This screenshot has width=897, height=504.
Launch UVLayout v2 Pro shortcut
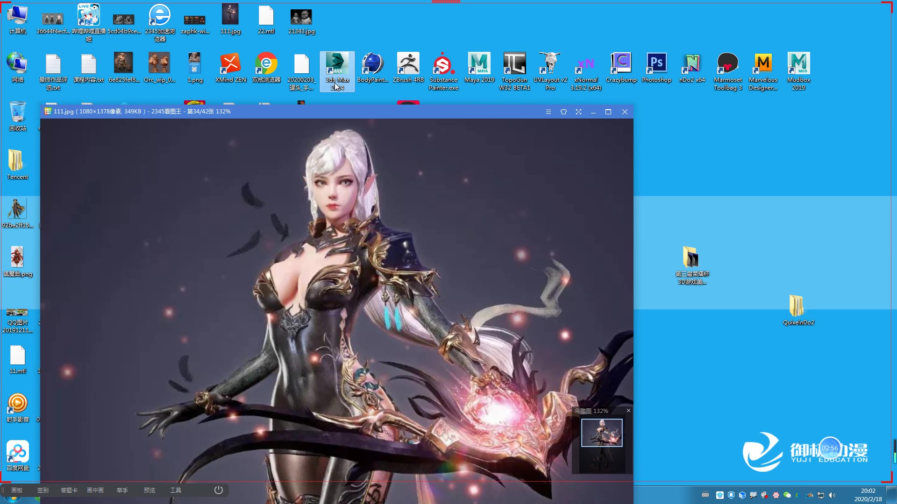tap(550, 71)
